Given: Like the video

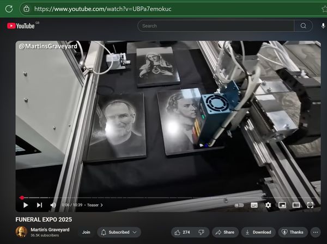Looking at the screenshot, I should point(181,232).
